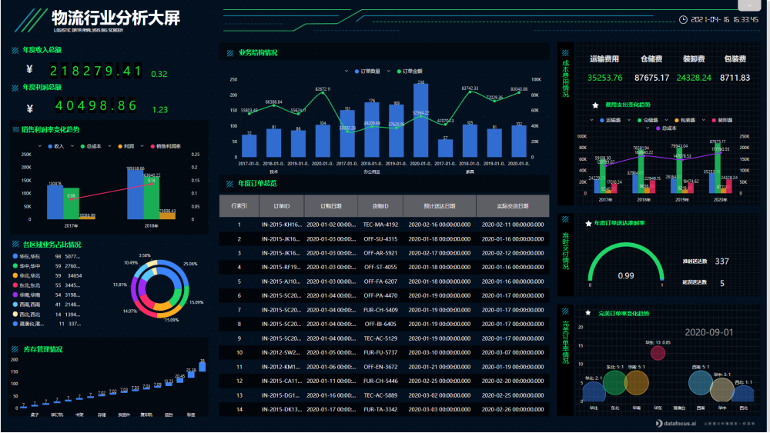Open dropdown arrow before 订单数量 legend
The width and height of the screenshot is (770, 433).
(x=347, y=72)
